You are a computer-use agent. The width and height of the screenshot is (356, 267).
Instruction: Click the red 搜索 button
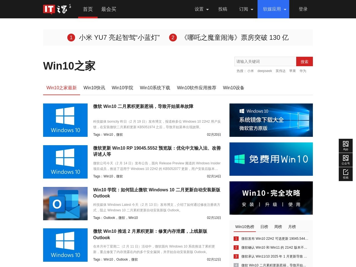[305, 61]
